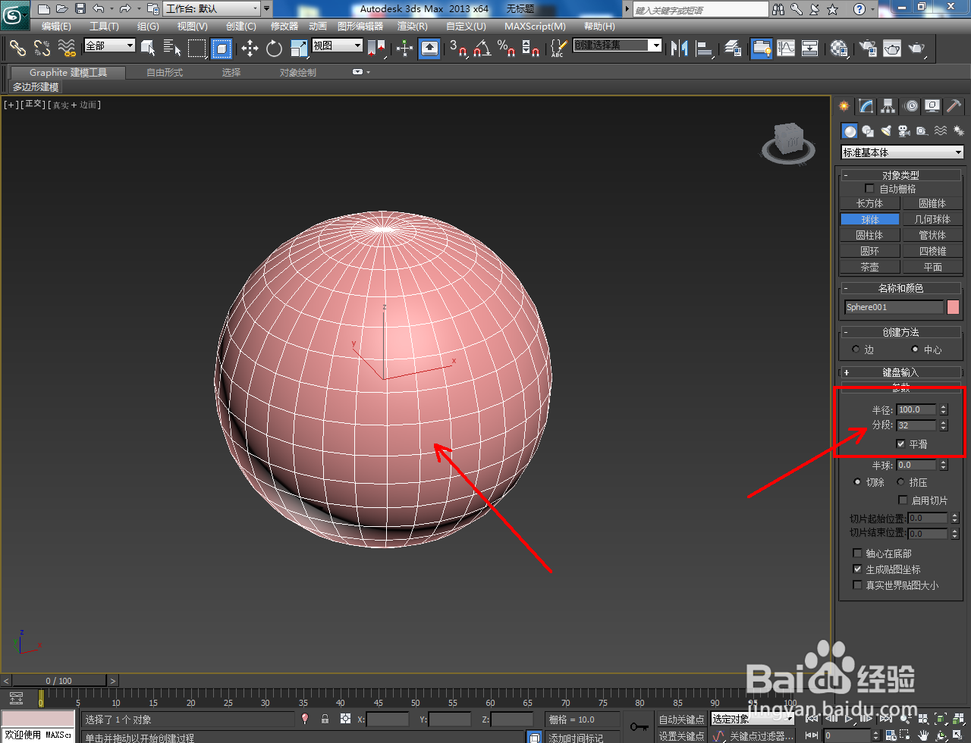Select the Select and Scale tool
Image resolution: width=971 pixels, height=743 pixels.
point(299,49)
